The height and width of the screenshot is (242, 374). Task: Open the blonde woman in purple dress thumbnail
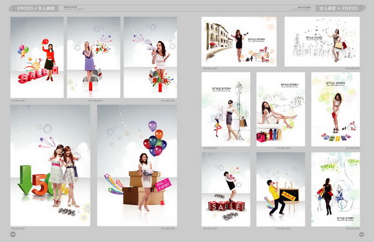click(93, 57)
